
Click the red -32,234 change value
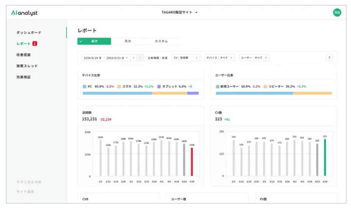[x=105, y=119]
